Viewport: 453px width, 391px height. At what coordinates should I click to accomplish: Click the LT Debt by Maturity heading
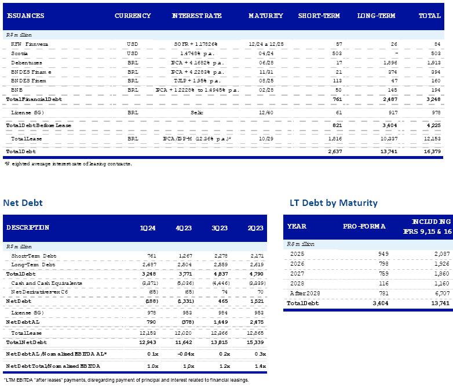333,203
